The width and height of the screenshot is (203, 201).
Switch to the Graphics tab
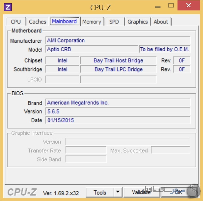tap(138, 22)
